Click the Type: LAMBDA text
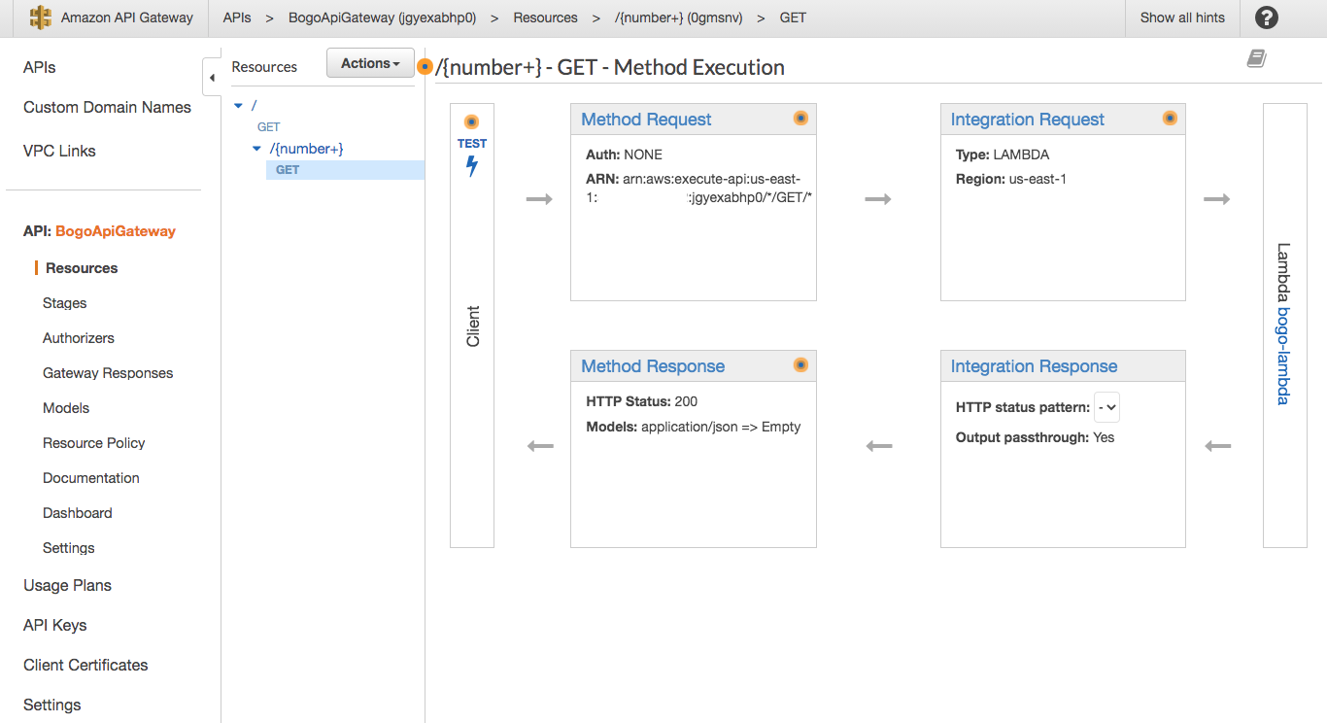This screenshot has width=1327, height=723. tap(1003, 155)
